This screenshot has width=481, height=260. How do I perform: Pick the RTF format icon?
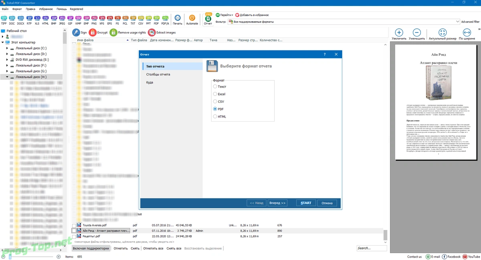click(x=29, y=20)
